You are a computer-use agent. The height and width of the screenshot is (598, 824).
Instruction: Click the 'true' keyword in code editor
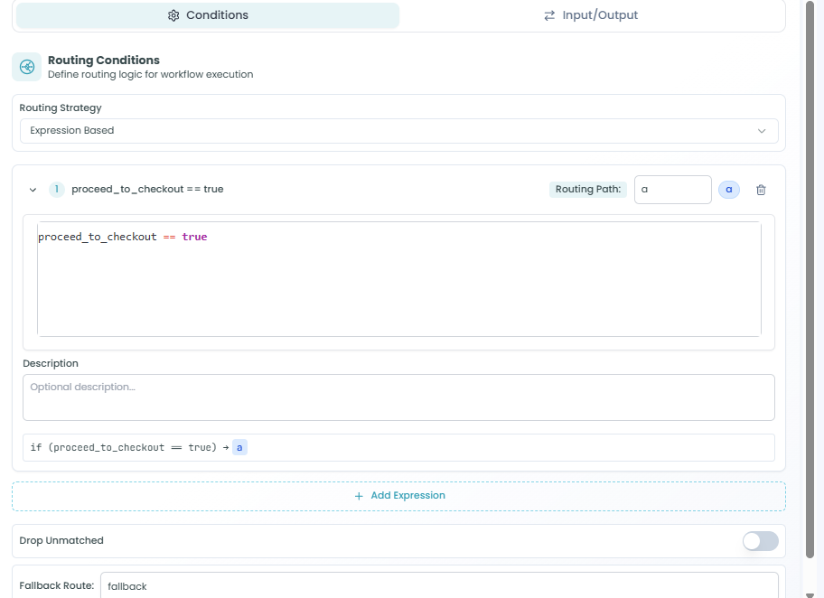click(x=194, y=237)
